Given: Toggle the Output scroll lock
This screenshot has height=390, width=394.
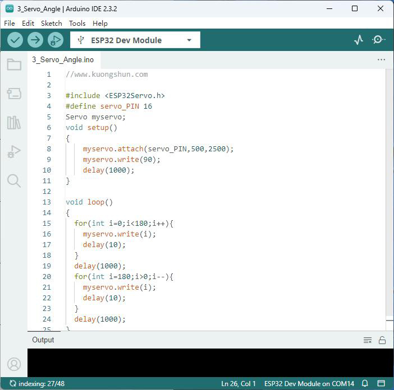Looking at the screenshot, I should point(382,340).
